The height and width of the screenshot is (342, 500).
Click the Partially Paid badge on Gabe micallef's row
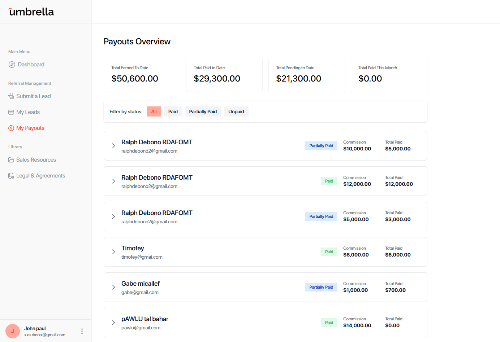click(x=321, y=287)
